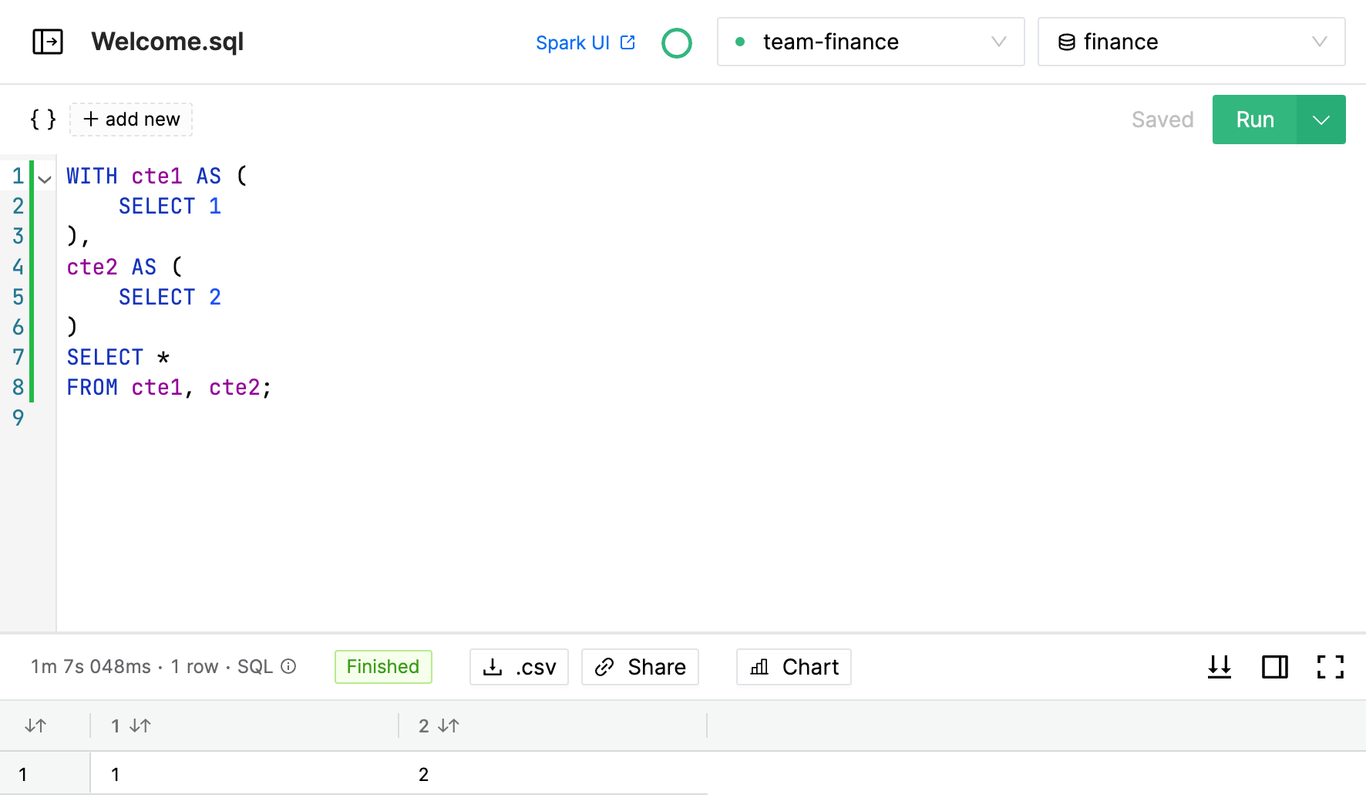Open the Chart view

pyautogui.click(x=794, y=667)
